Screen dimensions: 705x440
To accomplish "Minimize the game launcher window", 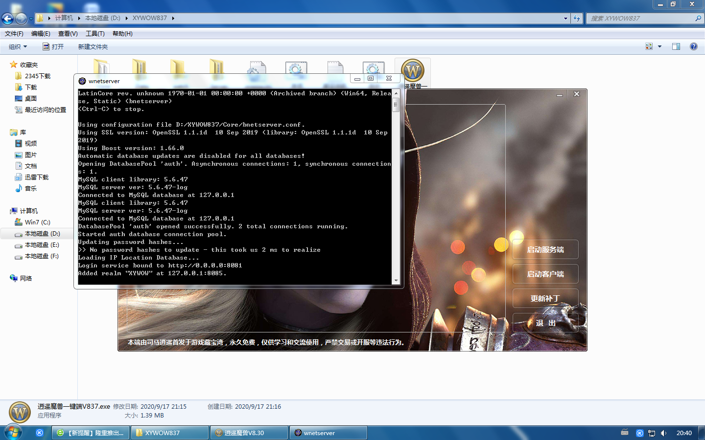I will (559, 95).
